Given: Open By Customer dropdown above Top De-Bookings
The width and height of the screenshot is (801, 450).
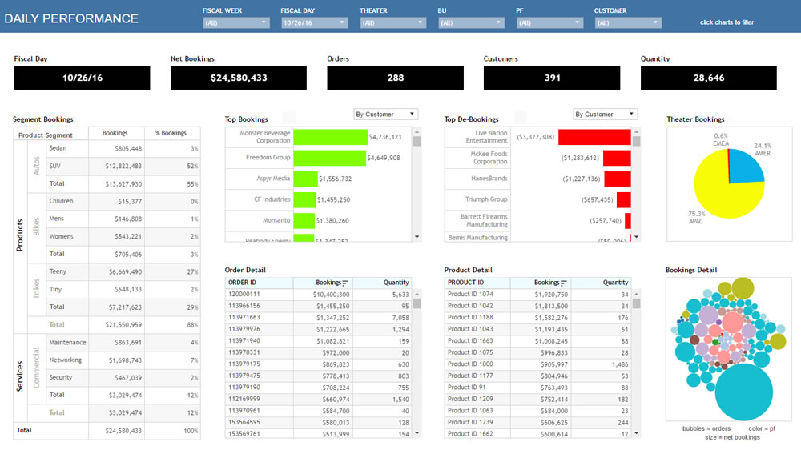Looking at the screenshot, I should tap(605, 115).
